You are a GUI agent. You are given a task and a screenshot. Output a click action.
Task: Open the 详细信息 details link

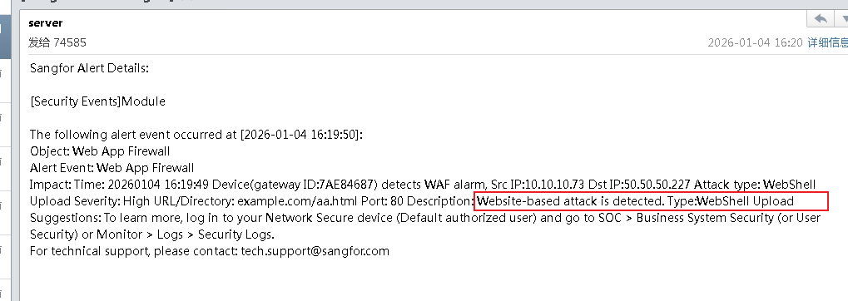tap(827, 42)
